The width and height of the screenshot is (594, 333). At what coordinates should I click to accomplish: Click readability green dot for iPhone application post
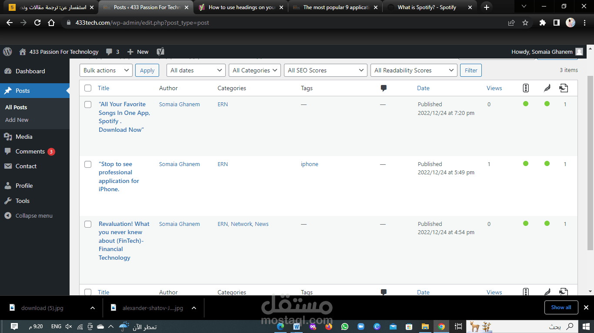(547, 163)
